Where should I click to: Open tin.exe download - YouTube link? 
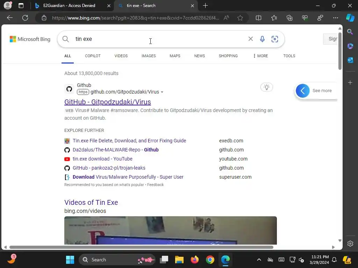pyautogui.click(x=102, y=159)
